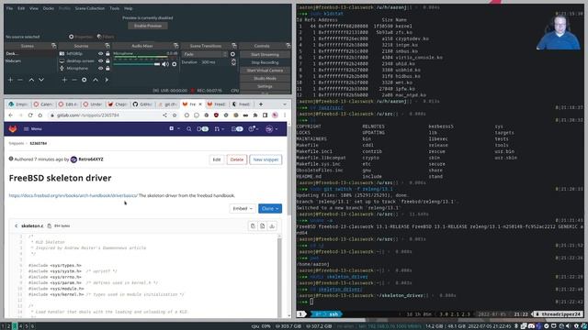Image resolution: width=588 pixels, height=330 pixels.
Task: Open GitLab create new plus dropdown
Action: point(174,128)
